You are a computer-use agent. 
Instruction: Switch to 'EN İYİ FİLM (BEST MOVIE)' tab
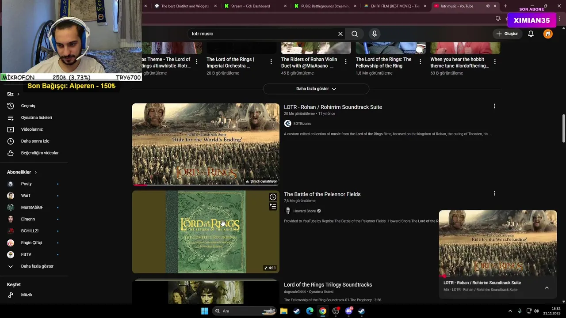395,6
